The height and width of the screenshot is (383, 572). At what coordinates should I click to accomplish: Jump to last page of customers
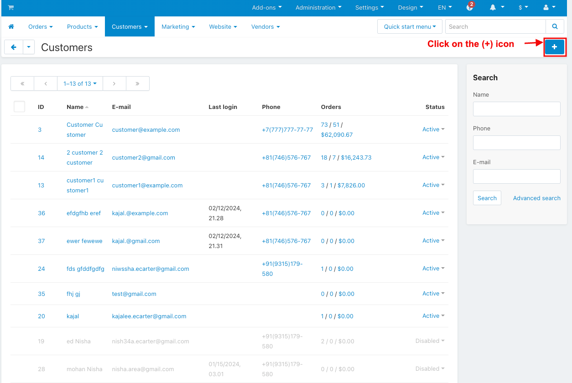tap(137, 83)
